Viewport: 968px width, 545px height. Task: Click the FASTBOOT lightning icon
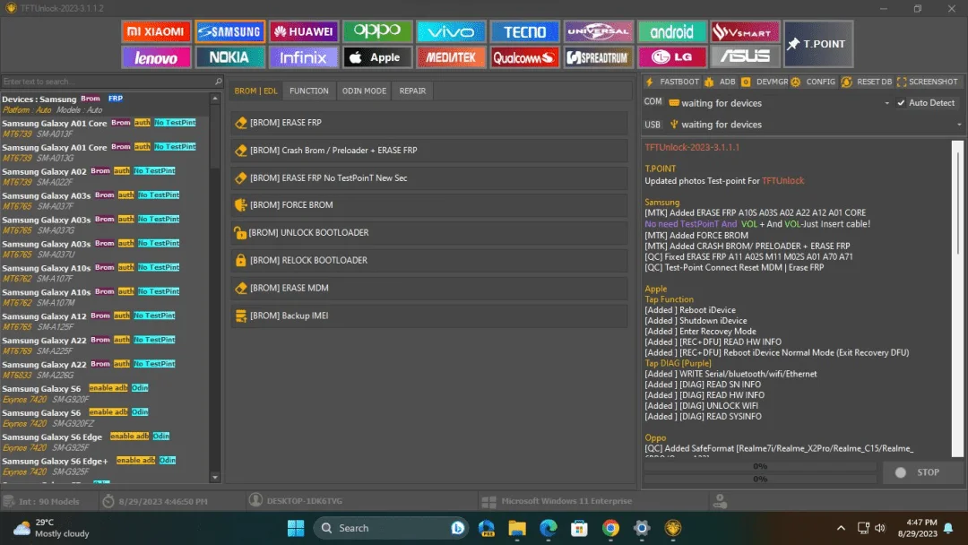tap(650, 82)
